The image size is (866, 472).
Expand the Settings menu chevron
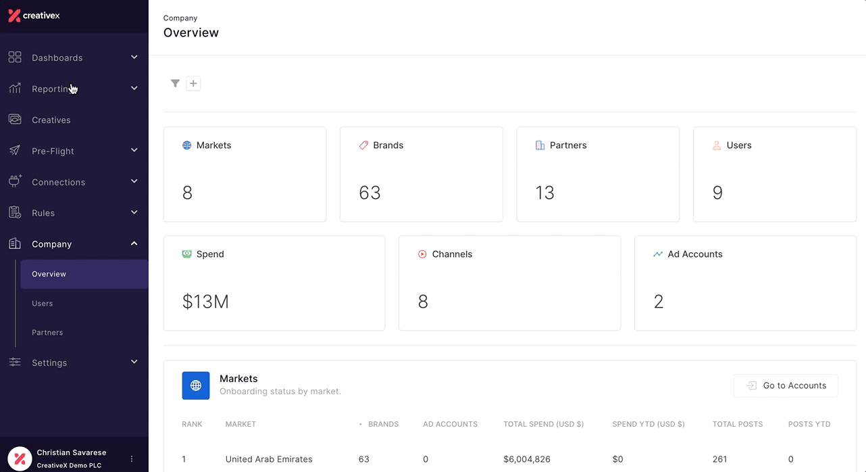tap(134, 362)
